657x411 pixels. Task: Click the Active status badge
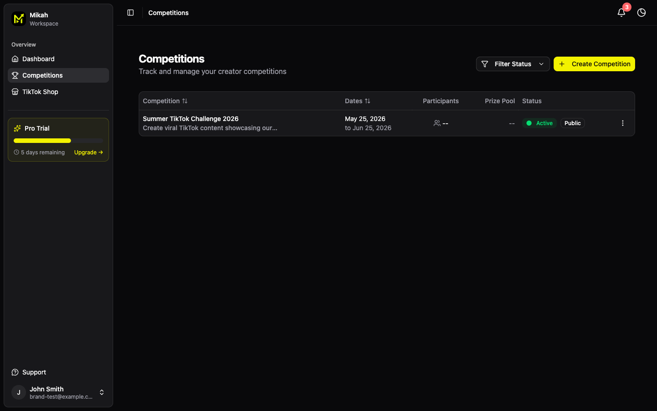[x=539, y=123]
